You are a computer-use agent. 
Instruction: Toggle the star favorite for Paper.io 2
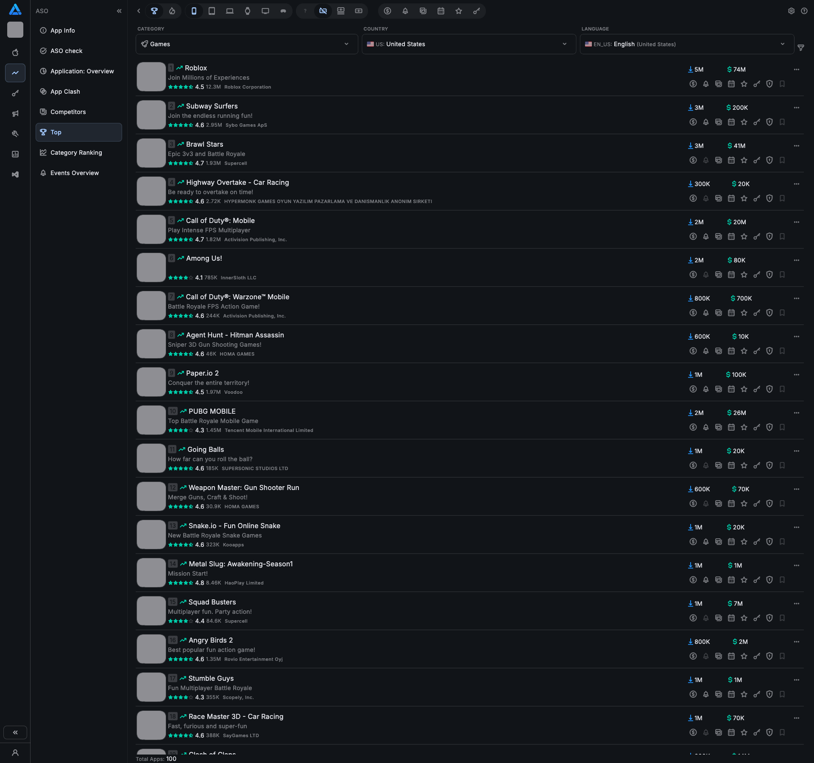[744, 389]
